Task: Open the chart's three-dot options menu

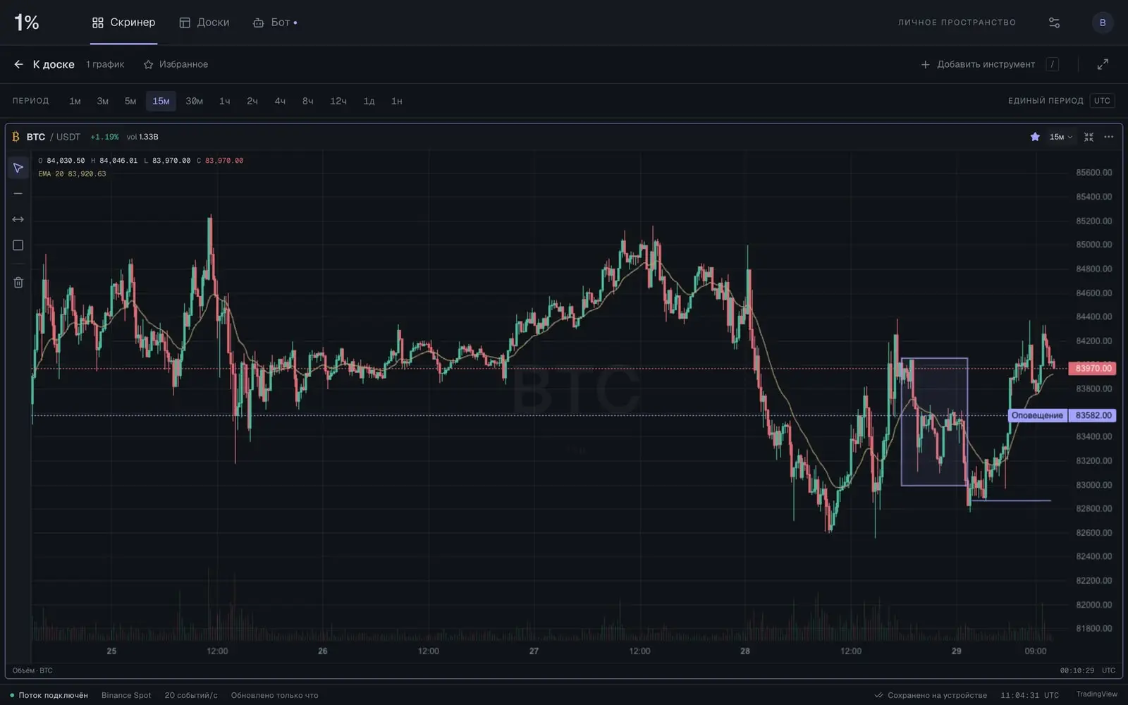Action: click(x=1109, y=137)
